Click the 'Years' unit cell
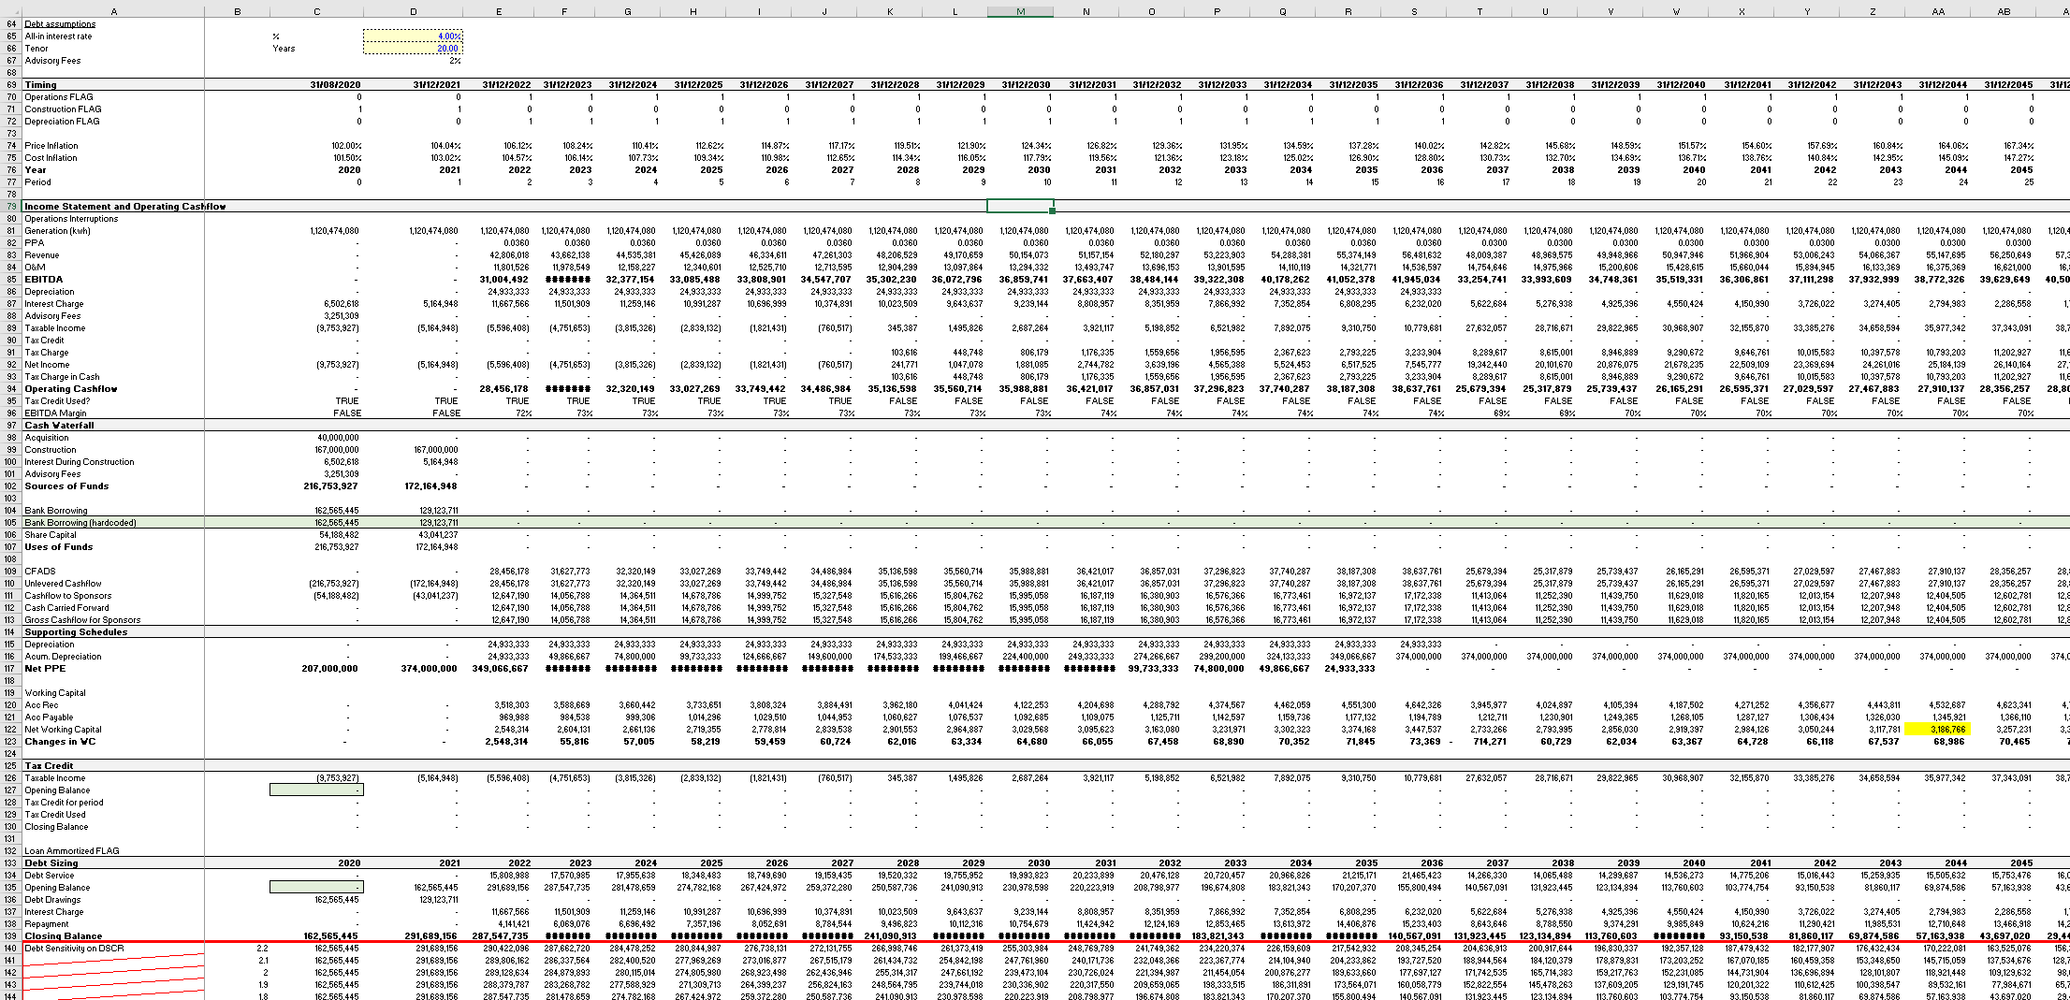The height and width of the screenshot is (1000, 2070). tap(284, 49)
